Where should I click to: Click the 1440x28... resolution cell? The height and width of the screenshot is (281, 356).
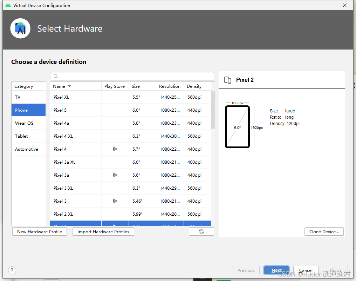tap(170, 214)
